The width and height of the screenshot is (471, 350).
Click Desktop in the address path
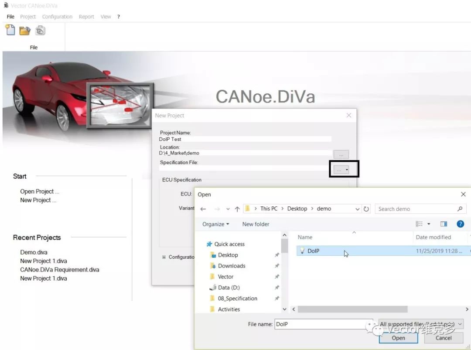(297, 209)
